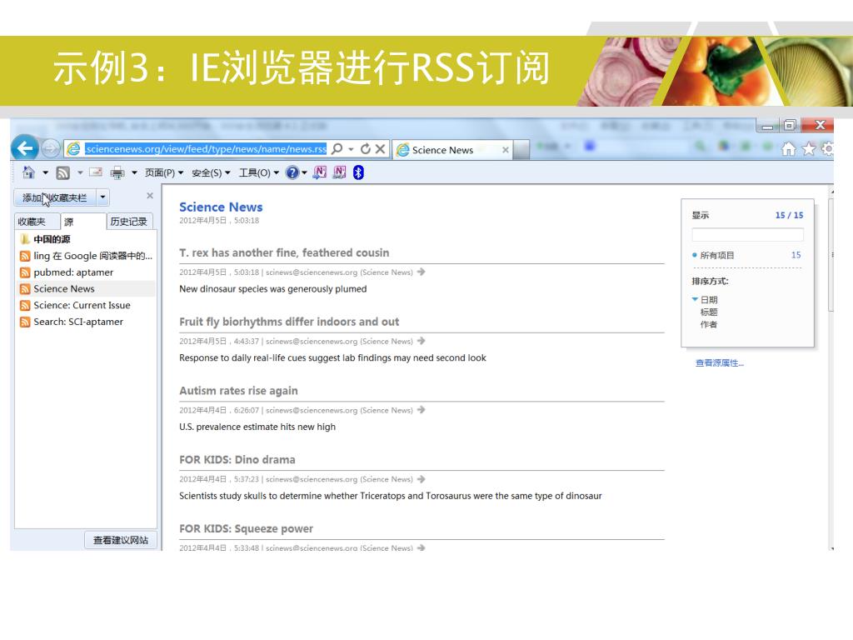Switch to the 历史记录 tab

[129, 222]
